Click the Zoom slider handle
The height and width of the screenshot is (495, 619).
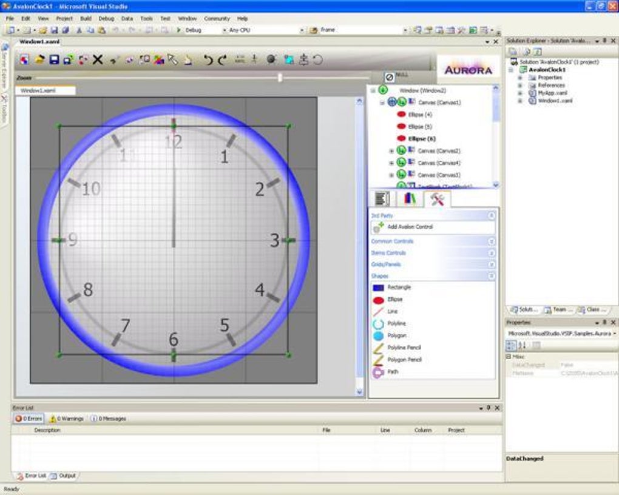[280, 78]
